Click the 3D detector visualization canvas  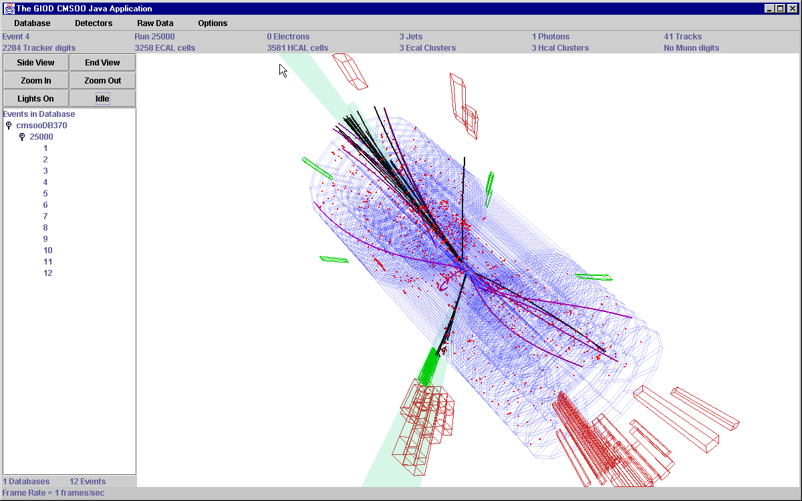click(x=468, y=267)
